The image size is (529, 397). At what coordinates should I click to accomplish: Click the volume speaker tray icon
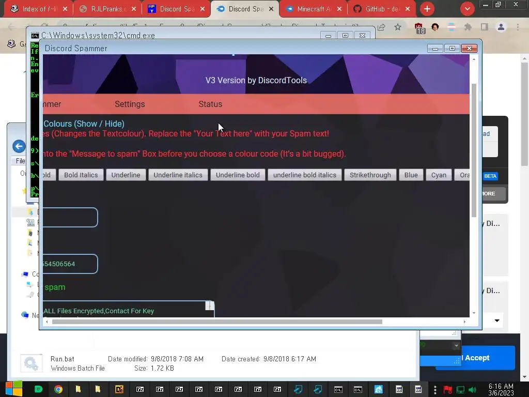tap(472, 390)
